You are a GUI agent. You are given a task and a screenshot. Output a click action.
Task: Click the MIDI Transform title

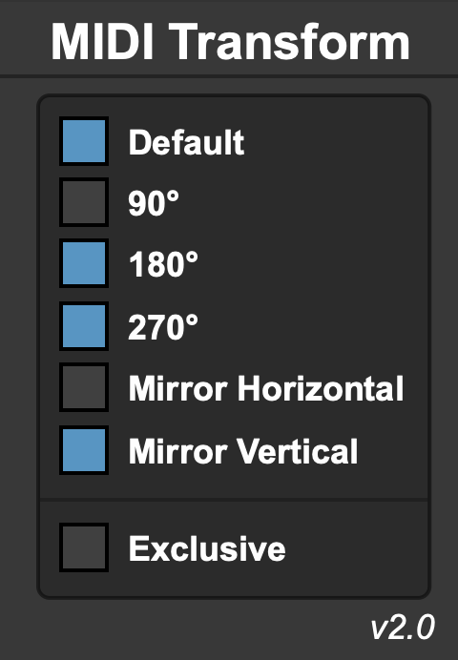click(230, 42)
